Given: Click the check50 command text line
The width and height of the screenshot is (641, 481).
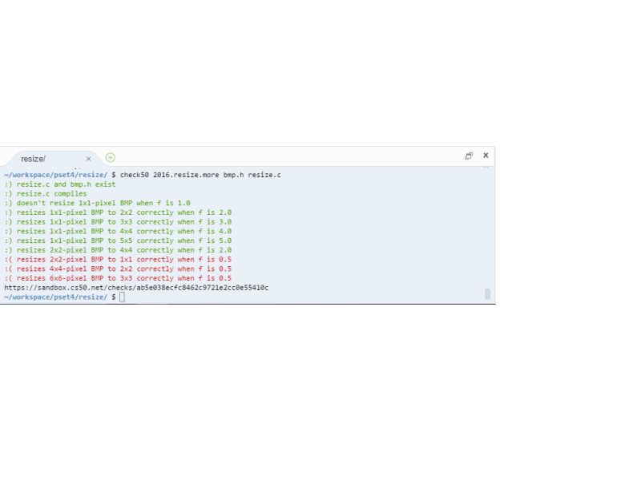Looking at the screenshot, I should pos(200,175).
